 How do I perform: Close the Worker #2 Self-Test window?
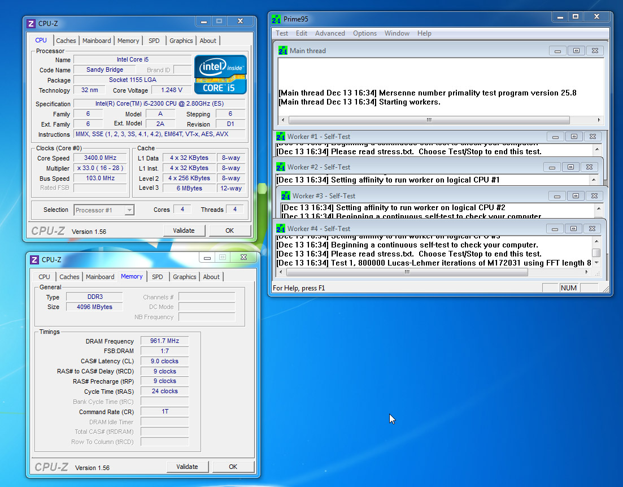[x=589, y=167]
